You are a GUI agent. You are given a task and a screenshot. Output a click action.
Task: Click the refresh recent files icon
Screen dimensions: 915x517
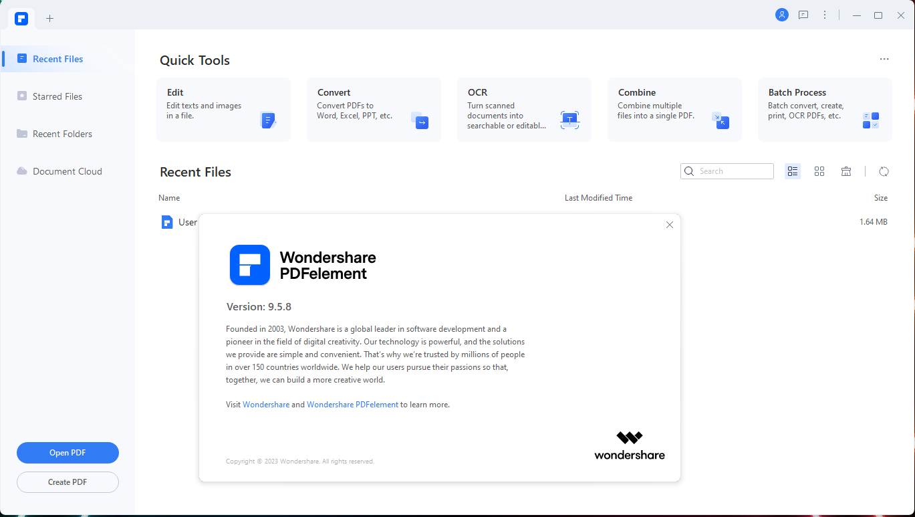point(884,171)
